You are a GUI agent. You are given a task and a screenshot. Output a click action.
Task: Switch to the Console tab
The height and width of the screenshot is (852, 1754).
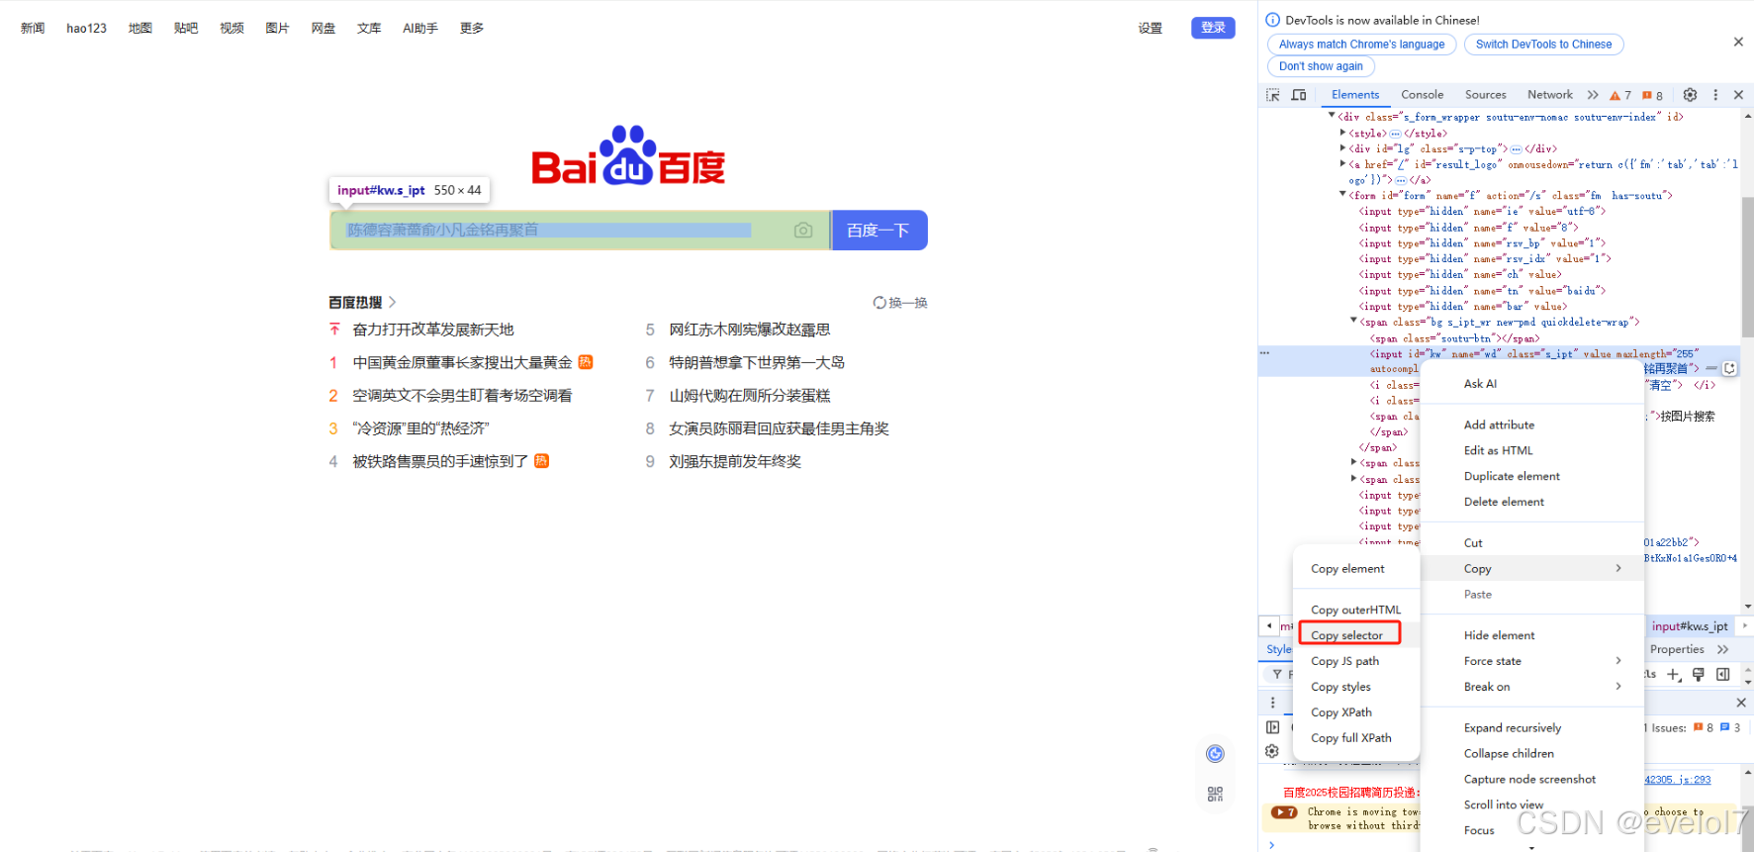pyautogui.click(x=1422, y=95)
